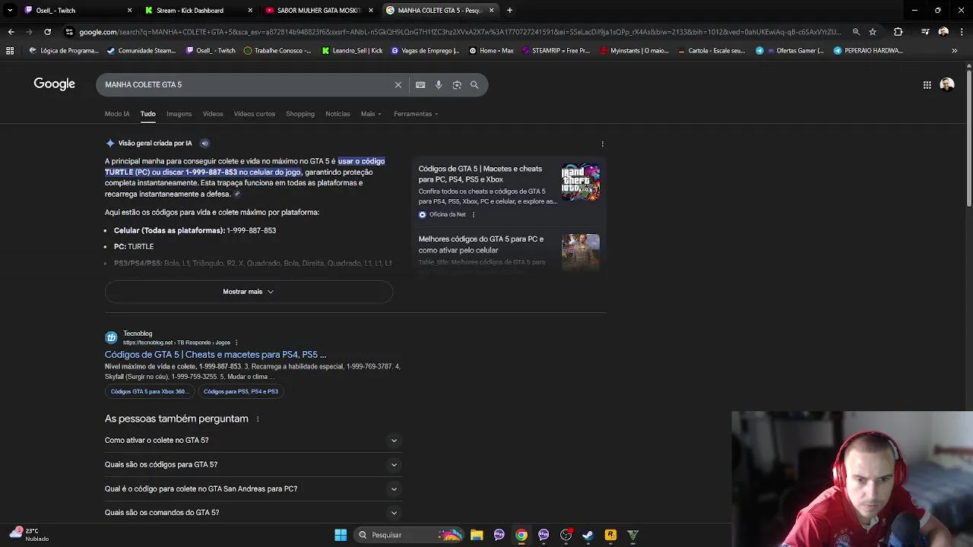Open the Google account avatar

click(x=947, y=85)
